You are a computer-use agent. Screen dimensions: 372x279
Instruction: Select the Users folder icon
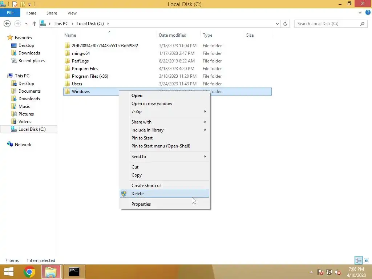point(67,84)
